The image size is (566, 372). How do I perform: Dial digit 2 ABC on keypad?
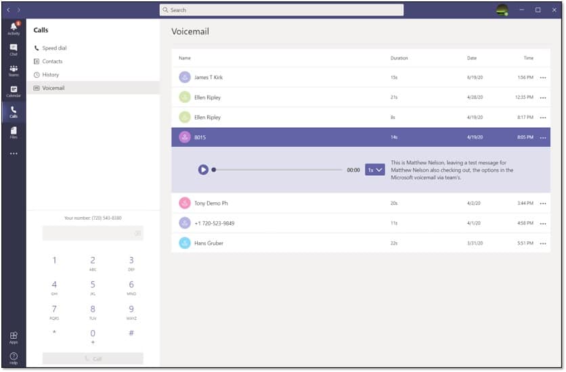(x=93, y=263)
